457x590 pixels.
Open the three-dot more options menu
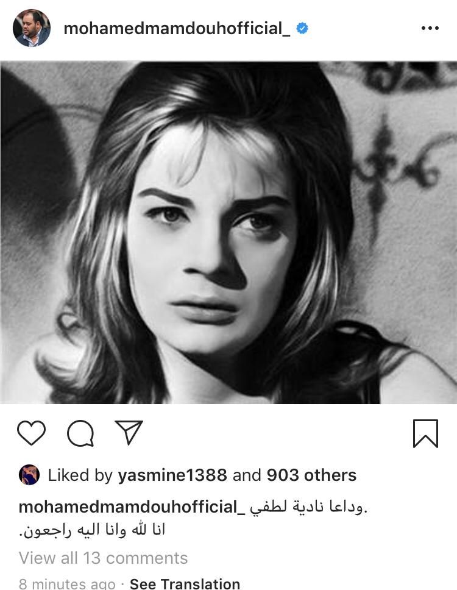(x=430, y=28)
